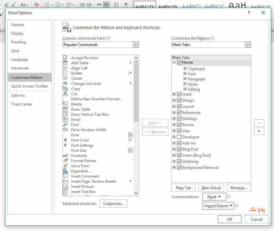Click the Sort icon in Word ribbon

point(116,5)
